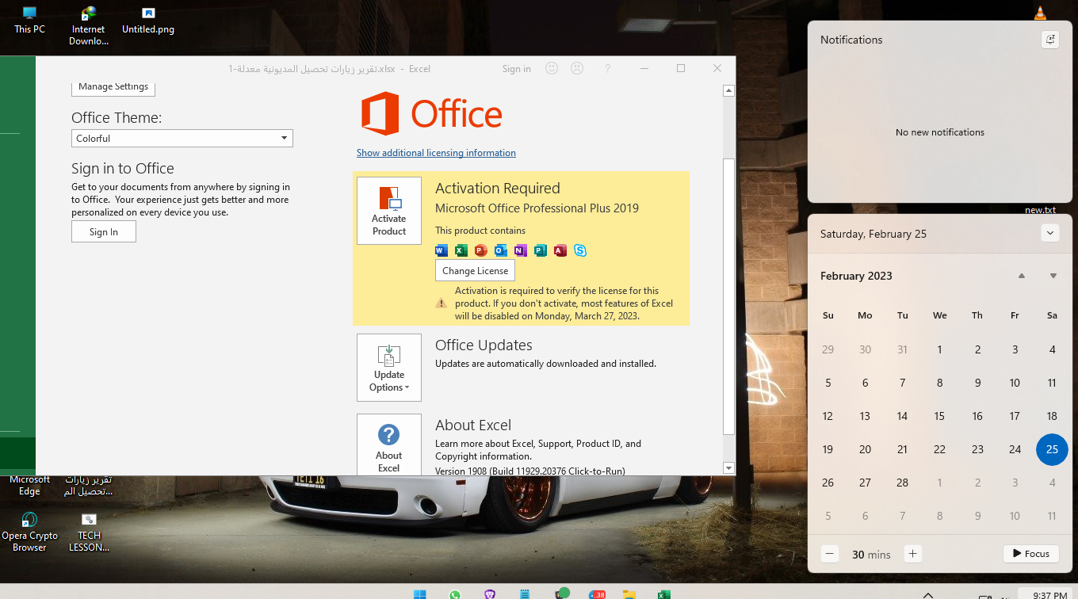Select February 28 in the calendar
The width and height of the screenshot is (1078, 599).
point(902,483)
